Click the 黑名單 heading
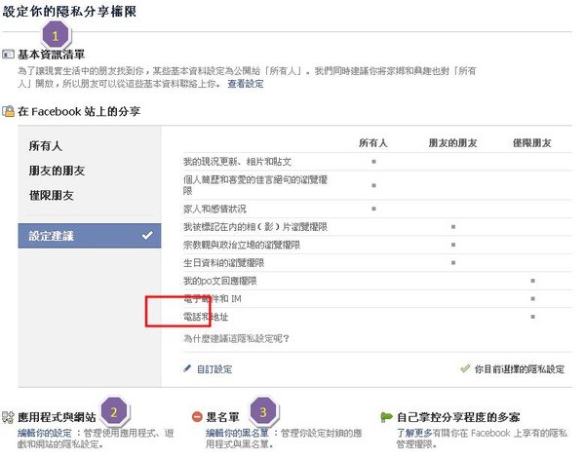This screenshot has height=461, width=585. coord(222,417)
